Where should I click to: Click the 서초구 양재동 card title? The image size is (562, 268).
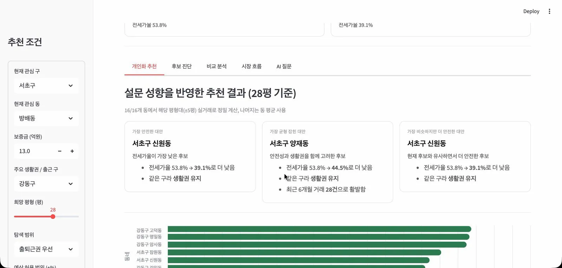pos(289,143)
